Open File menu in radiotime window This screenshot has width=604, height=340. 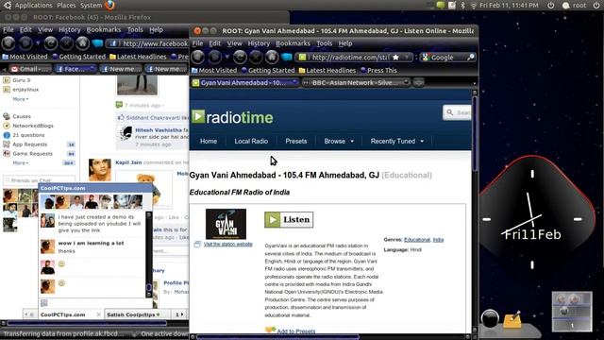197,43
